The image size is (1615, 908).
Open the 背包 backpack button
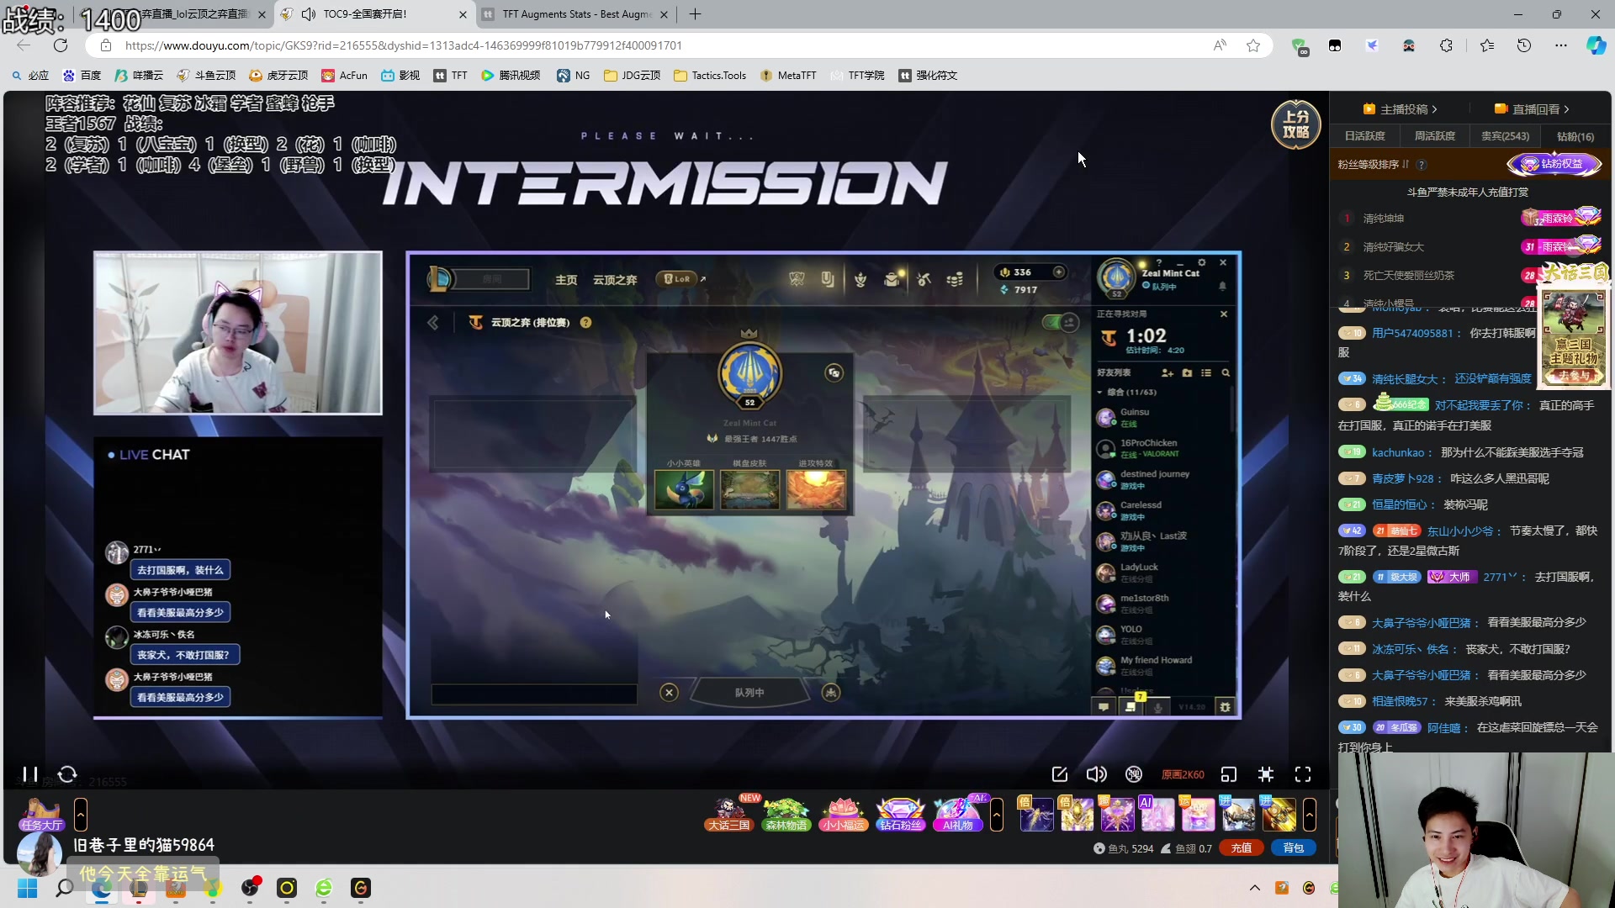pyautogui.click(x=1293, y=848)
